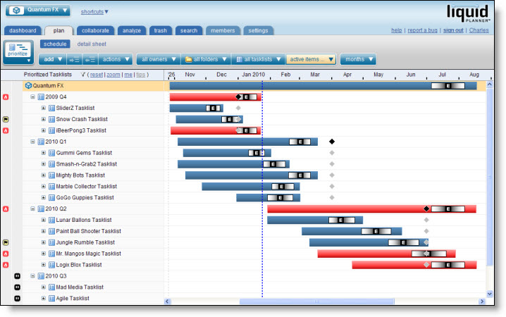Screen dimensions: 506x317
Task: Collapse the 2010 Q2 package
Action: click(x=32, y=209)
